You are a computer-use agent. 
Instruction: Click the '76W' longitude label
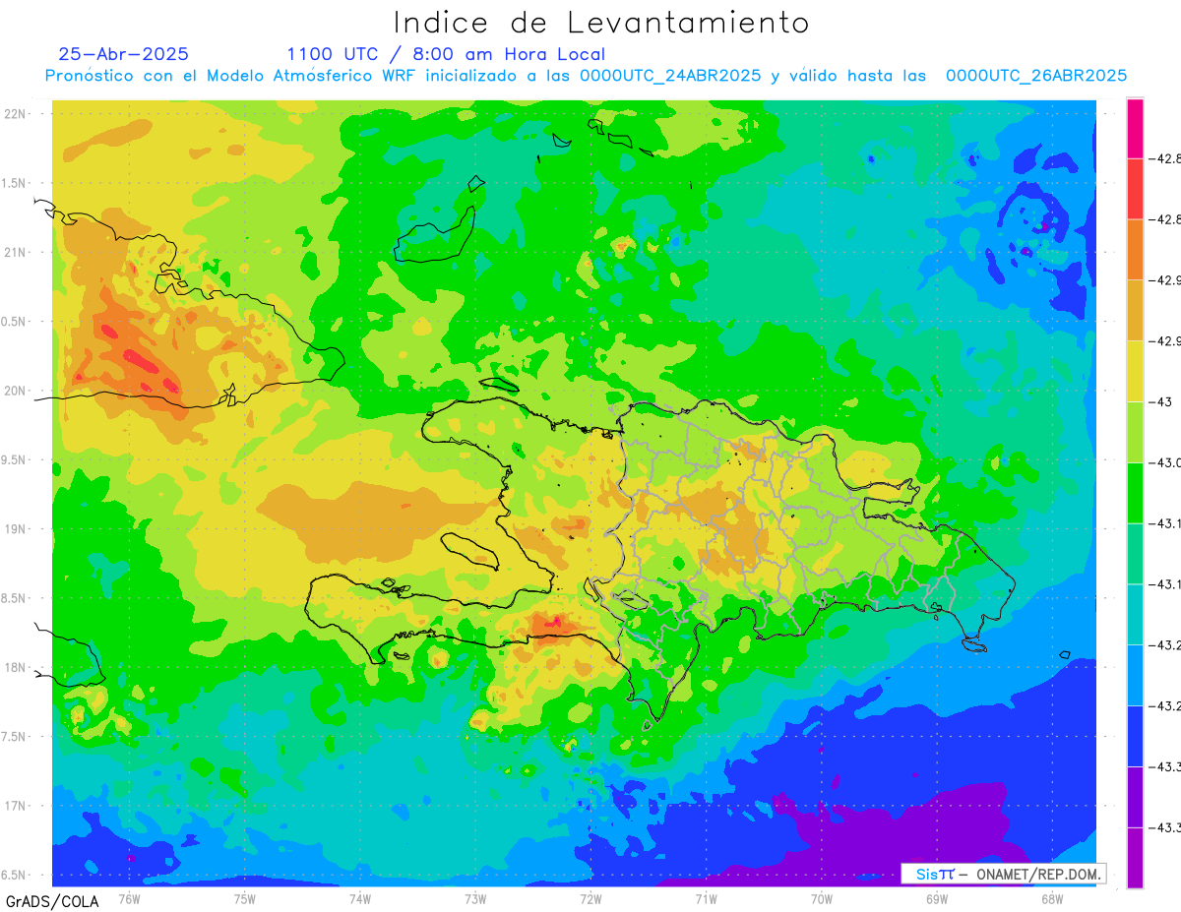pos(130,898)
